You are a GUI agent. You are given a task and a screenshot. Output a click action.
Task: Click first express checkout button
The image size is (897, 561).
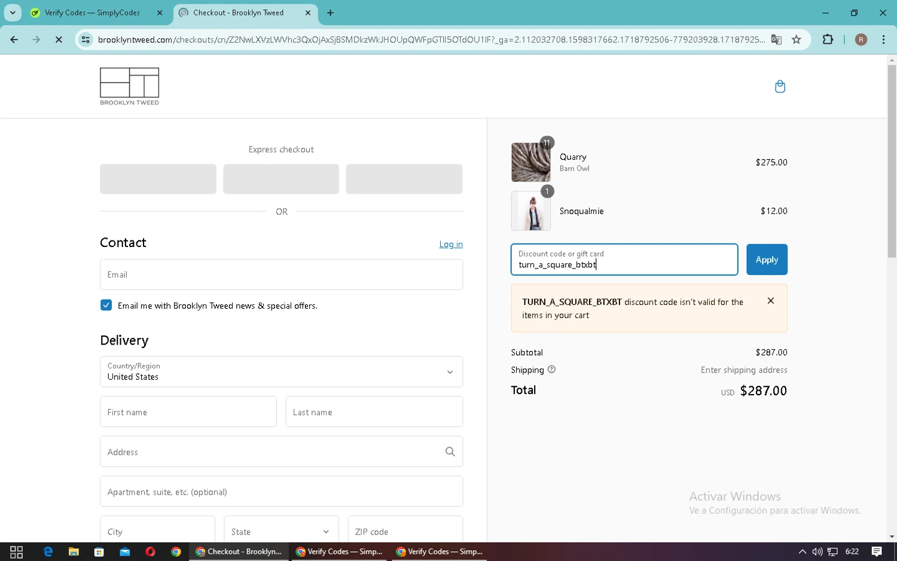point(158,179)
